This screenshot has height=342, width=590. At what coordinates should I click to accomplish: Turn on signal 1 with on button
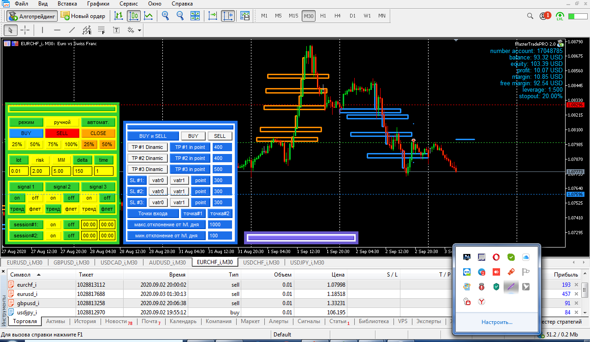coord(17,198)
